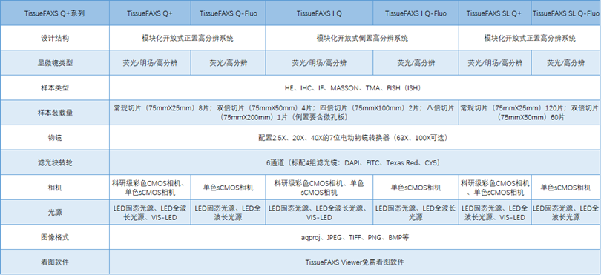Select the TissueFAXS SL Q+ header
This screenshot has height=275, width=601.
pyautogui.click(x=495, y=13)
